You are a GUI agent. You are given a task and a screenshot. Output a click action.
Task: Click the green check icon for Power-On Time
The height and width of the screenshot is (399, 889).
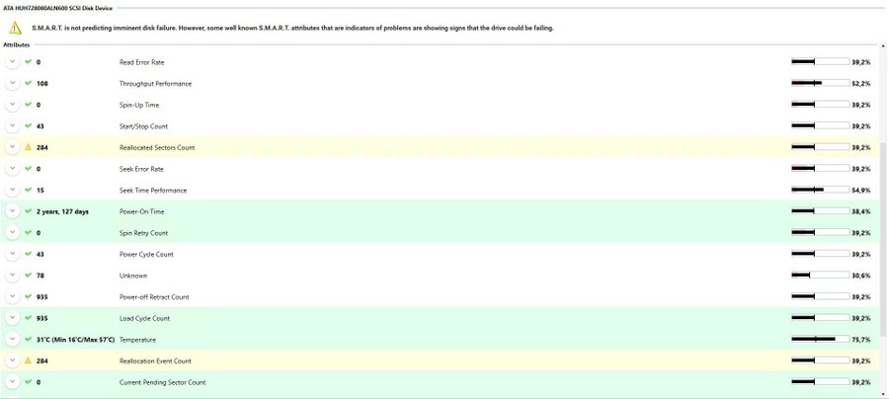point(29,211)
